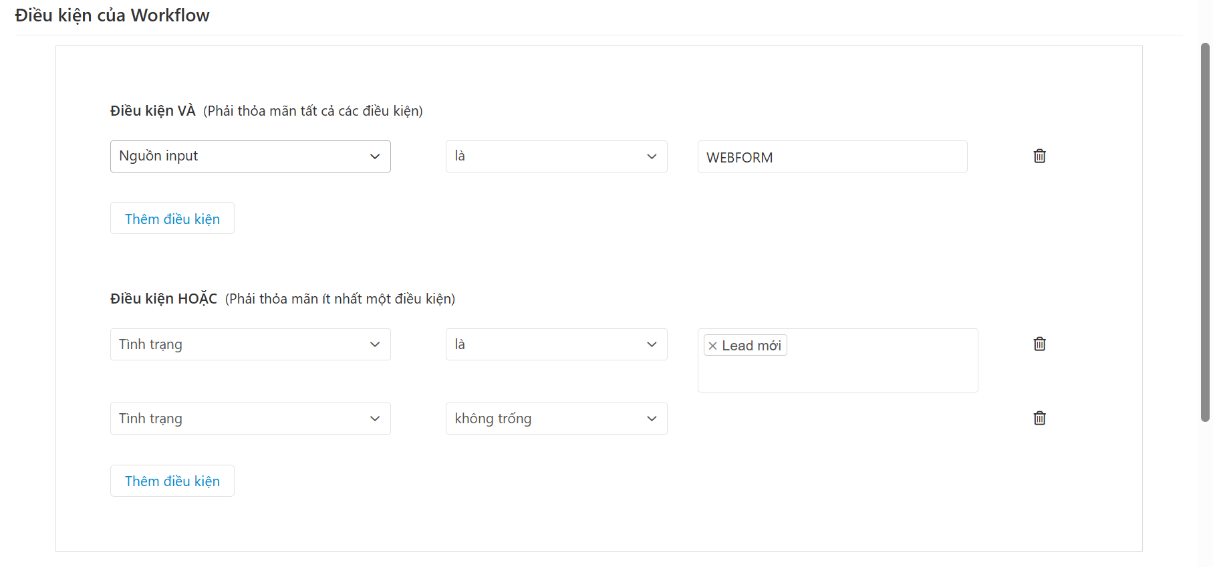The image size is (1213, 567).
Task: Remove the Lead mới tag
Action: click(x=712, y=346)
